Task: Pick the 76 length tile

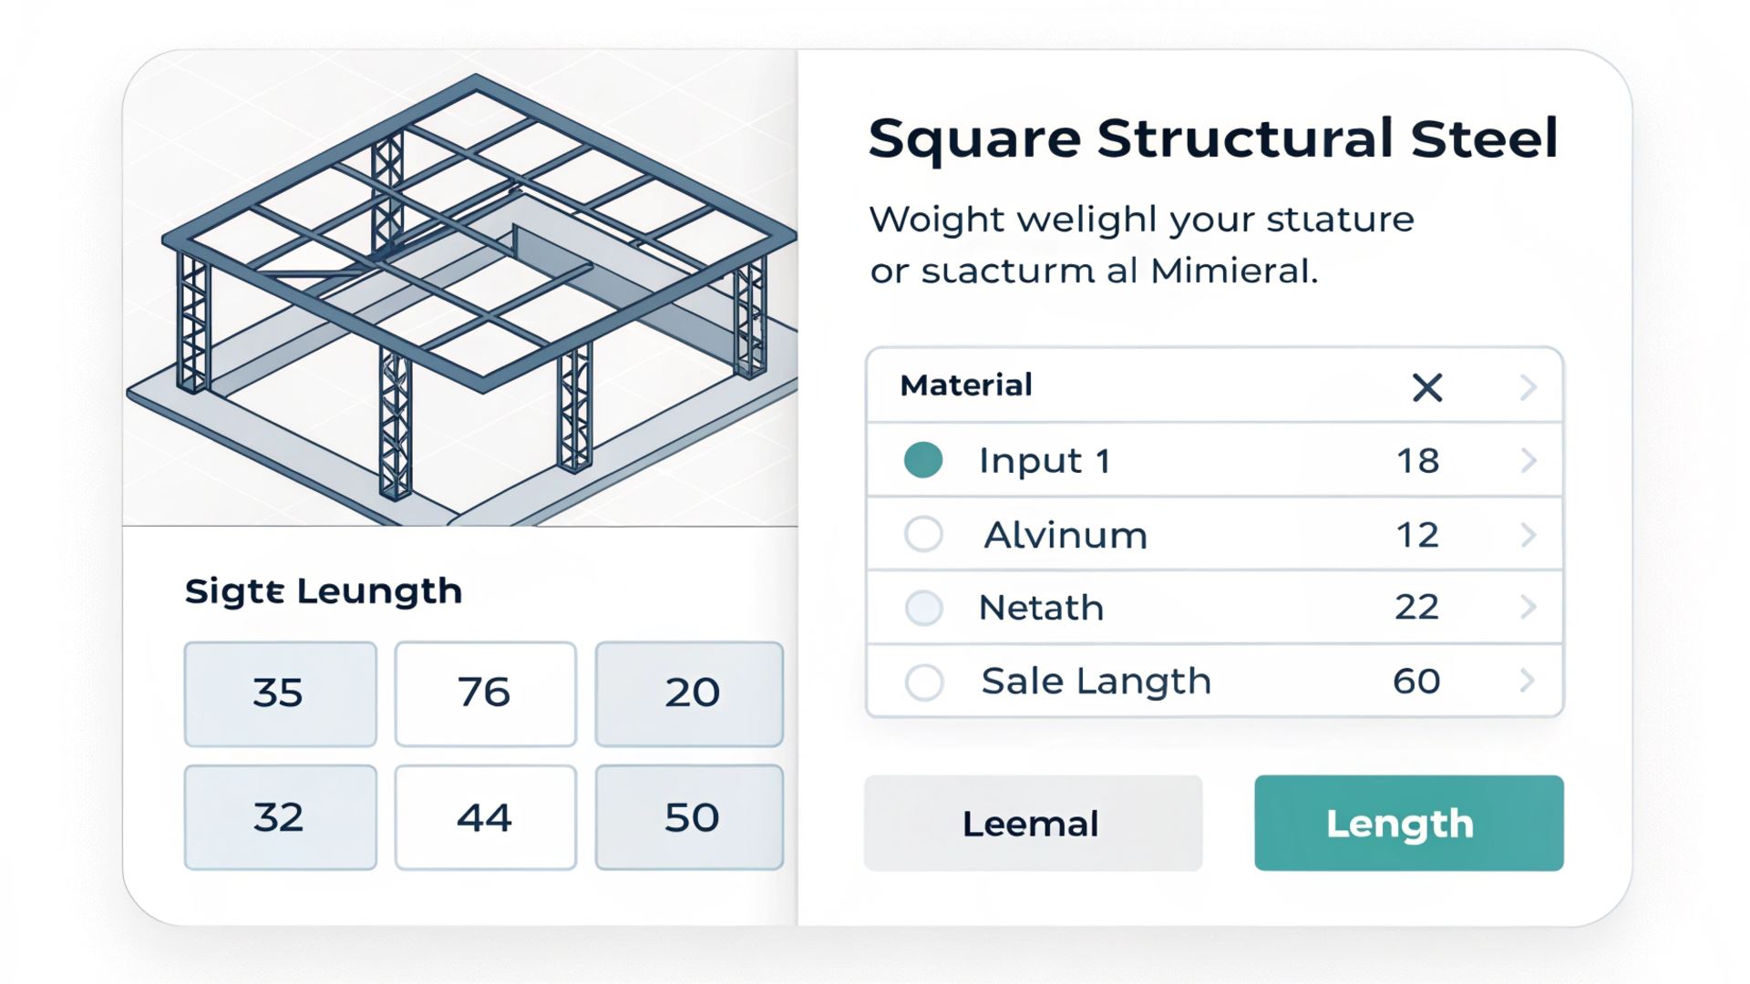Action: (485, 693)
